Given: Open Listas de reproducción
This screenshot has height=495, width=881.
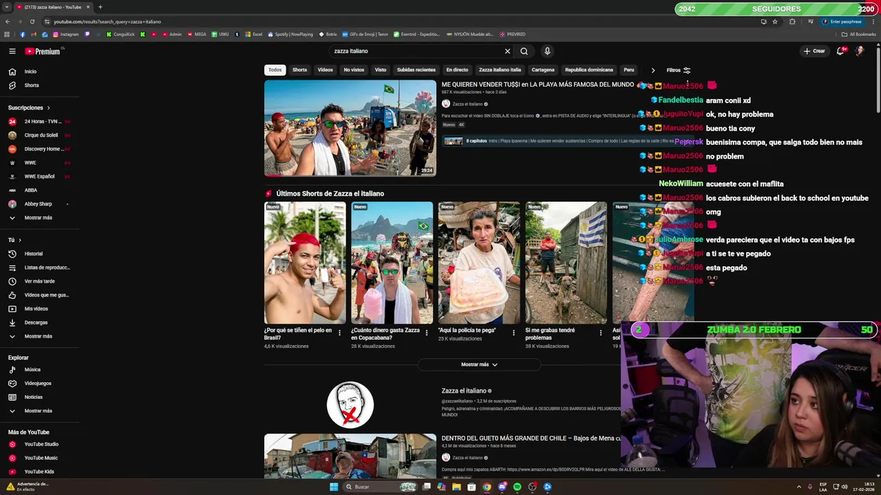Looking at the screenshot, I should coord(40,267).
